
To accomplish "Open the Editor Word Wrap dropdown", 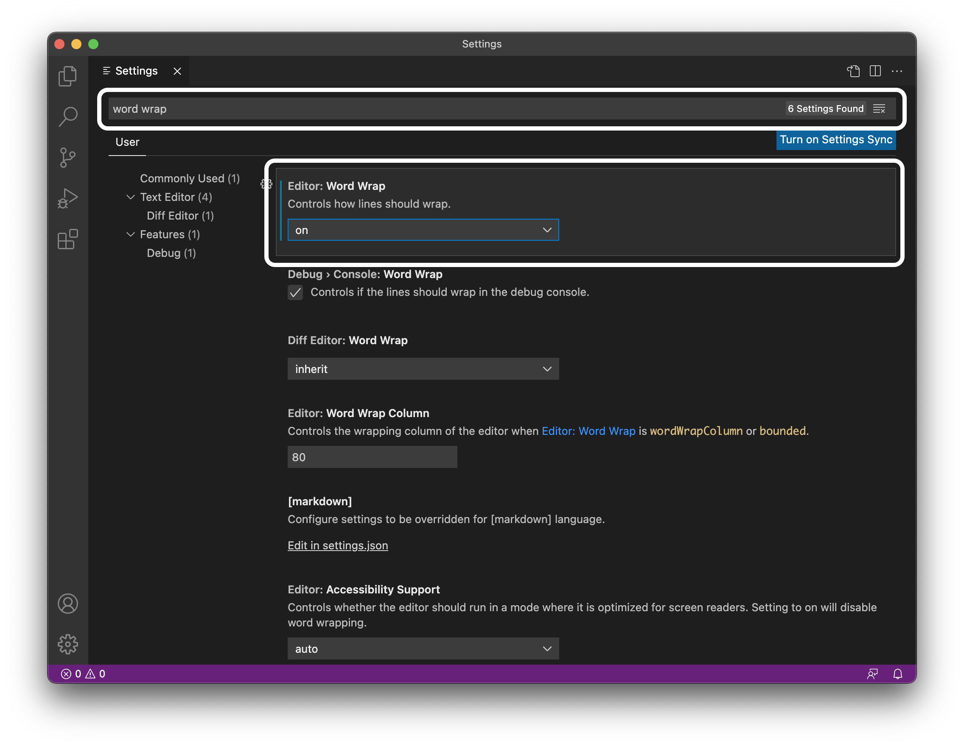I will (423, 230).
